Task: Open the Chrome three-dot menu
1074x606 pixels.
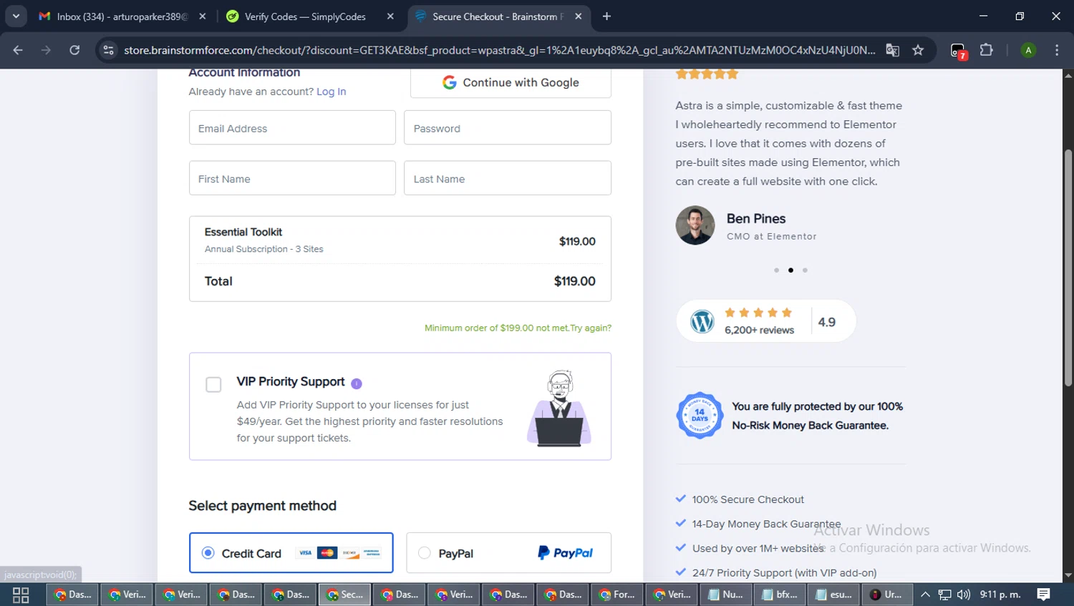Action: point(1057,50)
